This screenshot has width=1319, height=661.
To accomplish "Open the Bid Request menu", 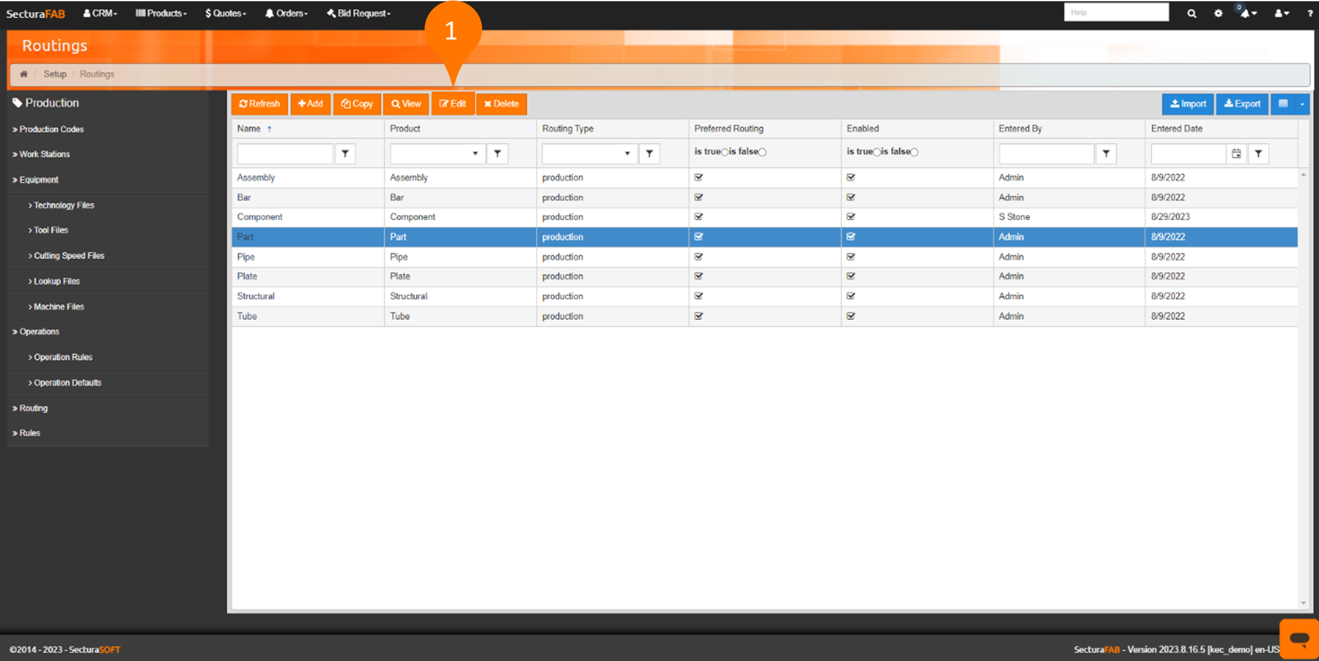I will pyautogui.click(x=359, y=13).
